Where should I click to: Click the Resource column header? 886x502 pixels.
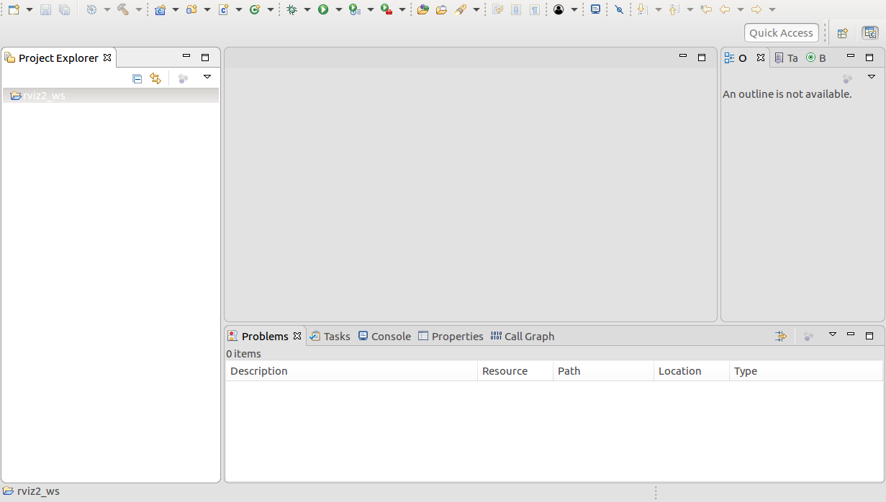point(514,371)
